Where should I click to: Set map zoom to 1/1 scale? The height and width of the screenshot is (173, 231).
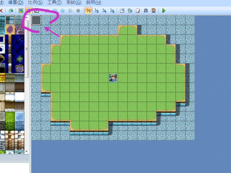click(88, 11)
